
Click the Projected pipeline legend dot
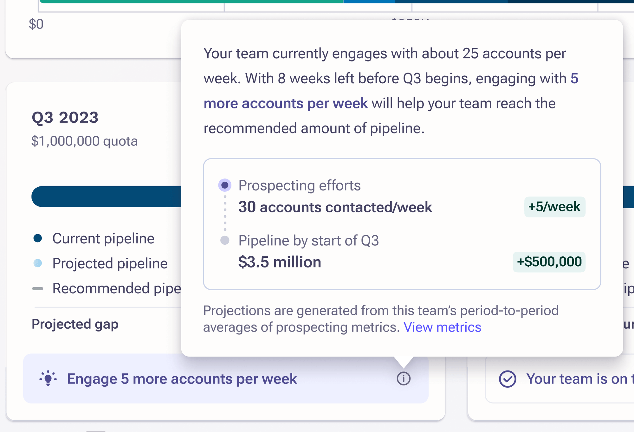coord(38,263)
